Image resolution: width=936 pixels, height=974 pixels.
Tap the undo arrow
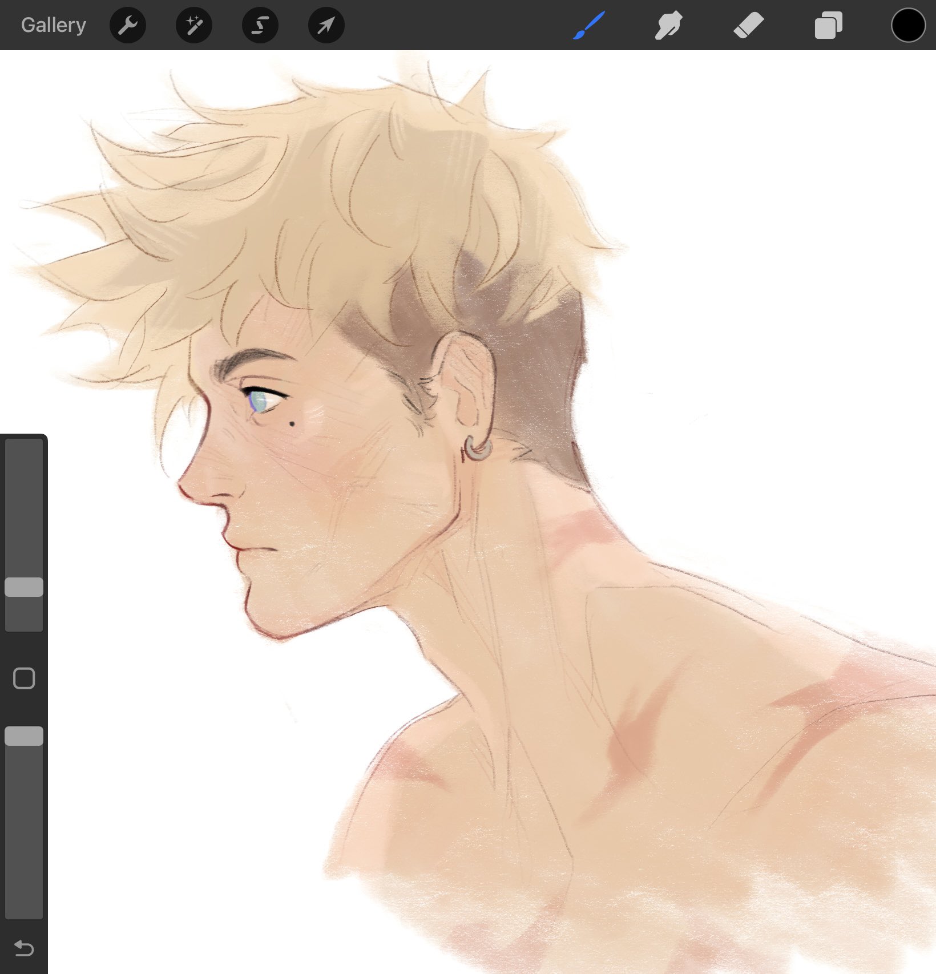[x=24, y=949]
